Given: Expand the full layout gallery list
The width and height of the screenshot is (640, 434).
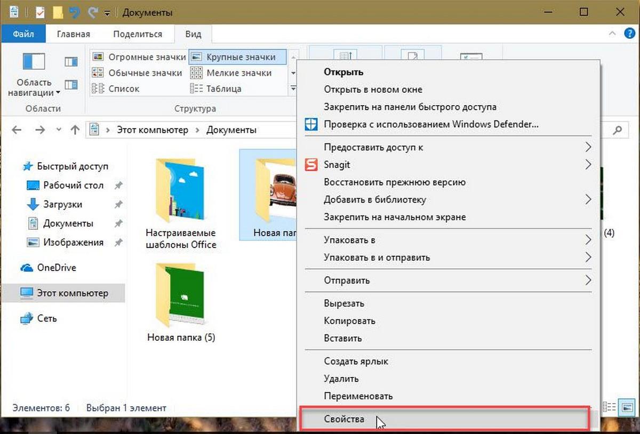Looking at the screenshot, I should 293,89.
